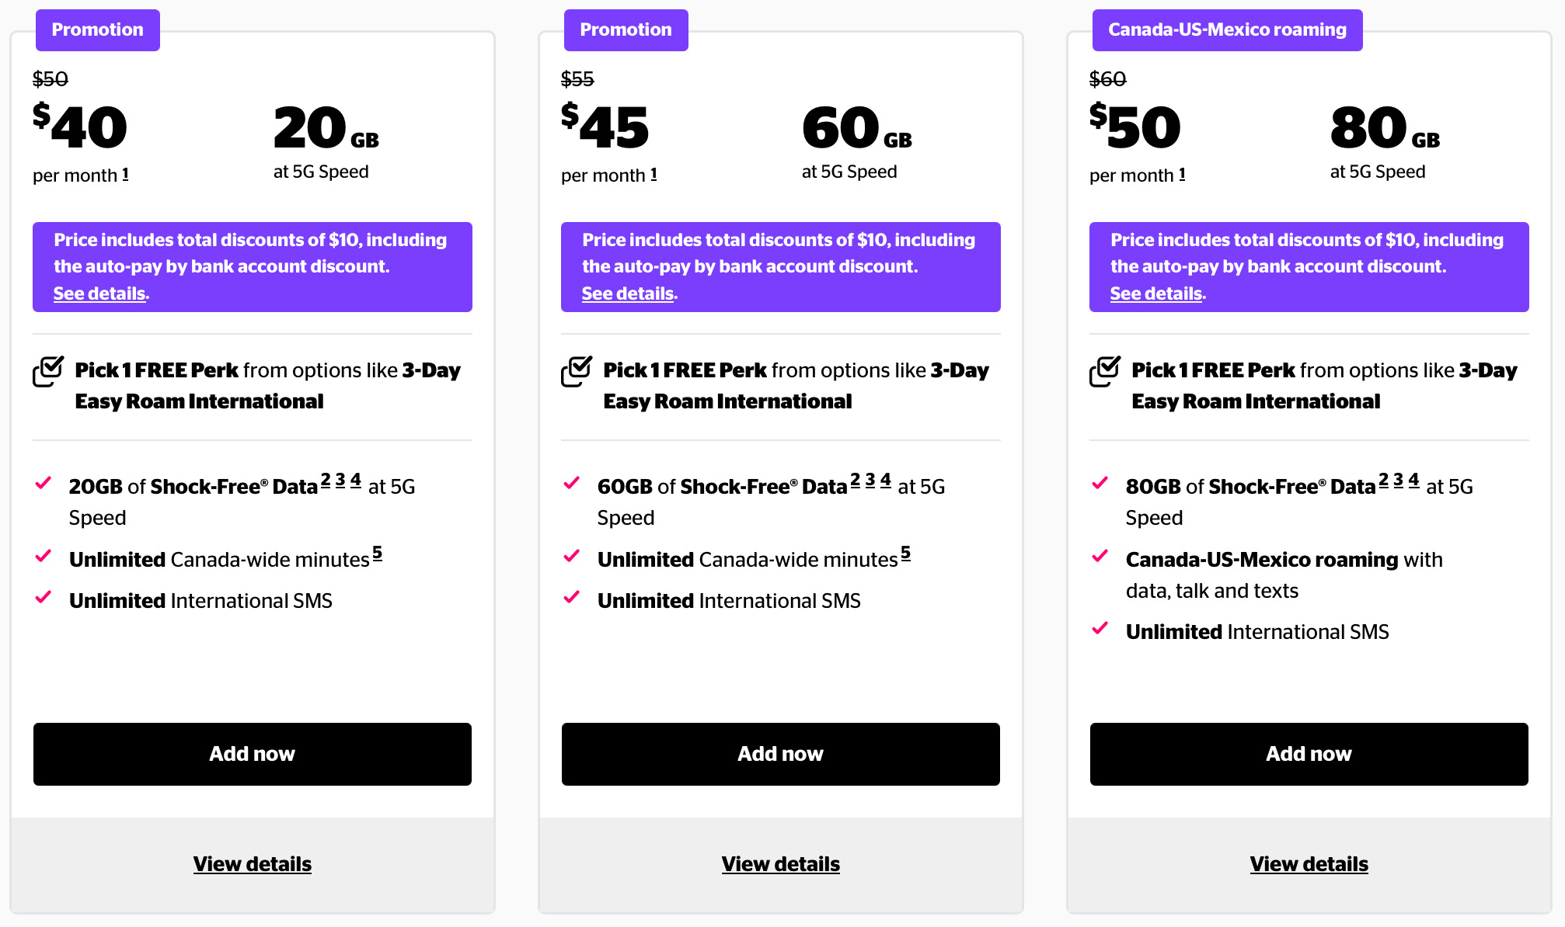Click perk checkbox icon in $40 plan
This screenshot has height=927, width=1565.
[48, 371]
